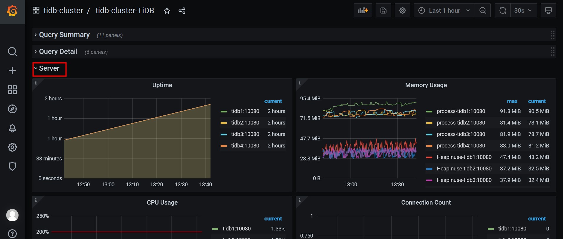The width and height of the screenshot is (563, 239).
Task: Expand the Query Detail row
Action: point(58,52)
